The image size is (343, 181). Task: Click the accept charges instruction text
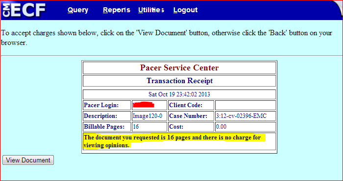(x=167, y=38)
